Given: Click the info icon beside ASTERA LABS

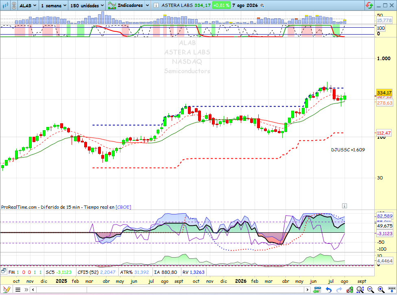Looking at the screenshot, I should coord(156,5).
